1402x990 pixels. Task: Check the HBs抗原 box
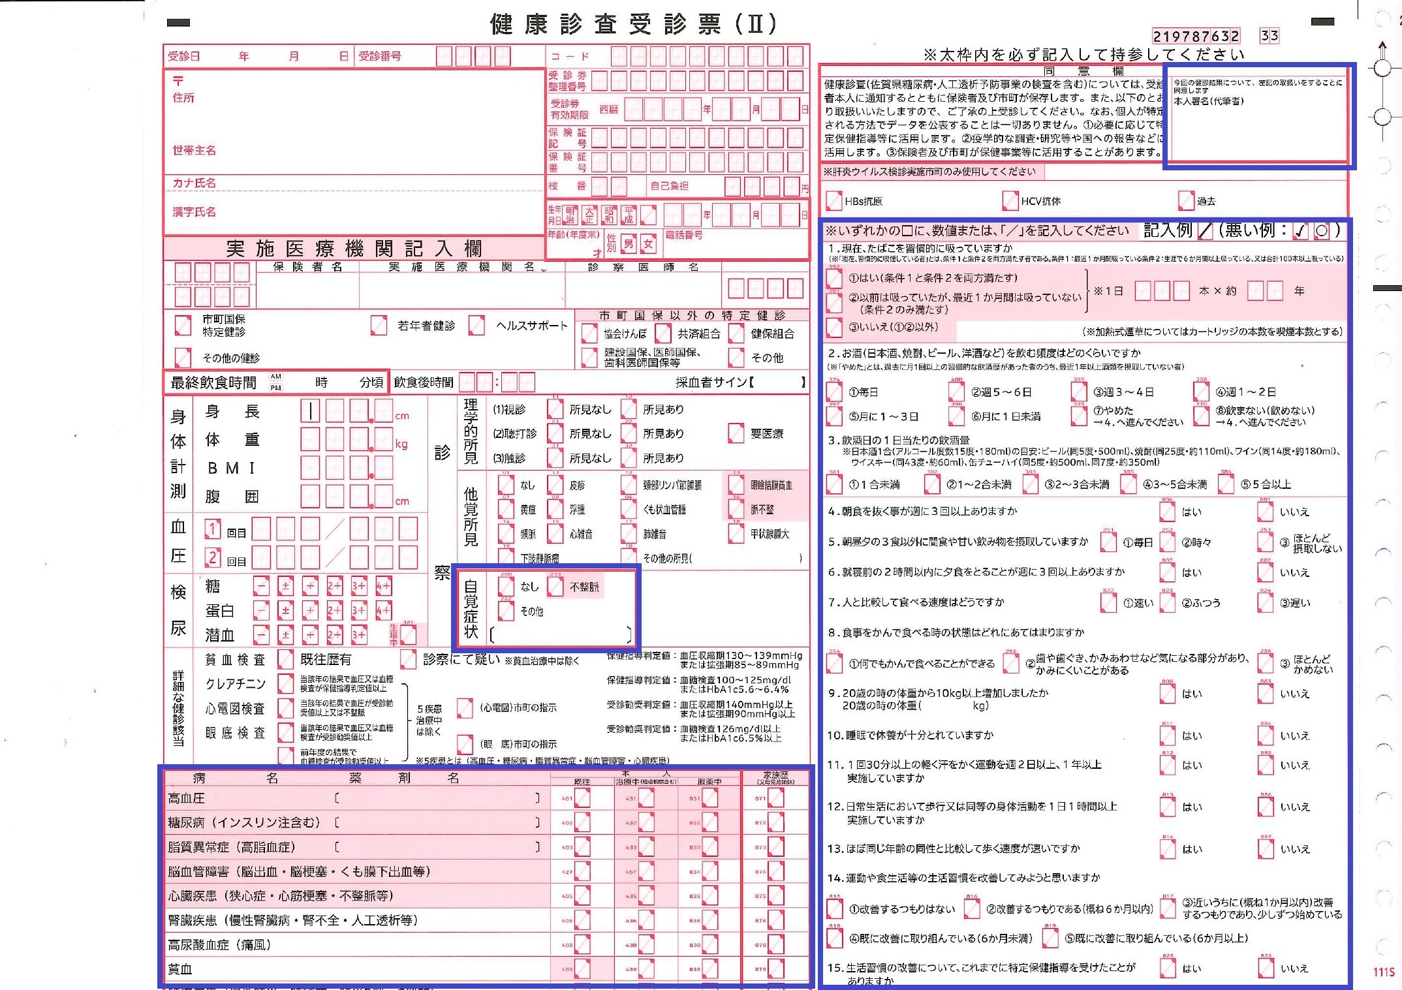834,200
